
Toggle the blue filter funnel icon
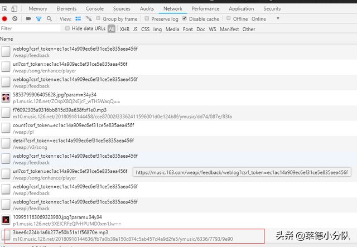click(38, 19)
